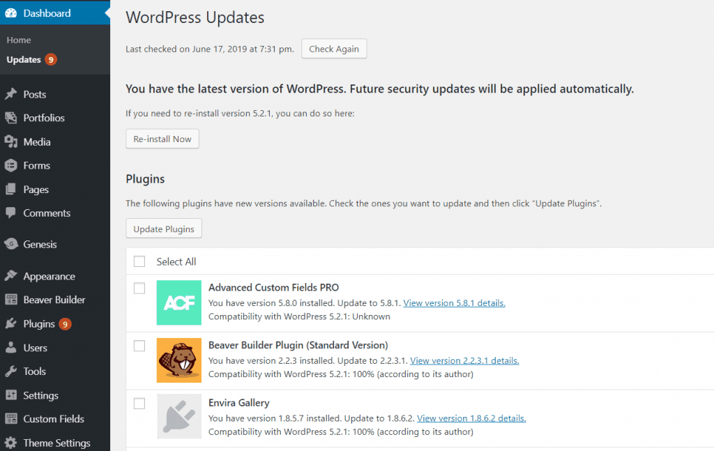Click the Pages icon in sidebar
Screen dimensions: 714x451
[11, 190]
